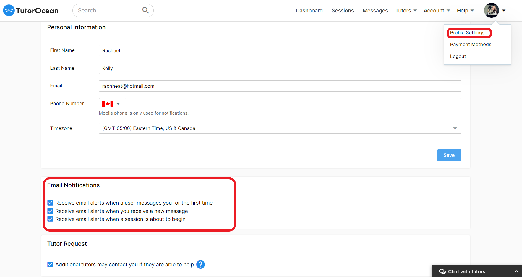Click the Email Notifications heading
The height and width of the screenshot is (277, 522).
73,185
